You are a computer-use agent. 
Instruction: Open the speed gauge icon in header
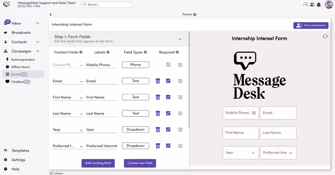[x=305, y=4]
